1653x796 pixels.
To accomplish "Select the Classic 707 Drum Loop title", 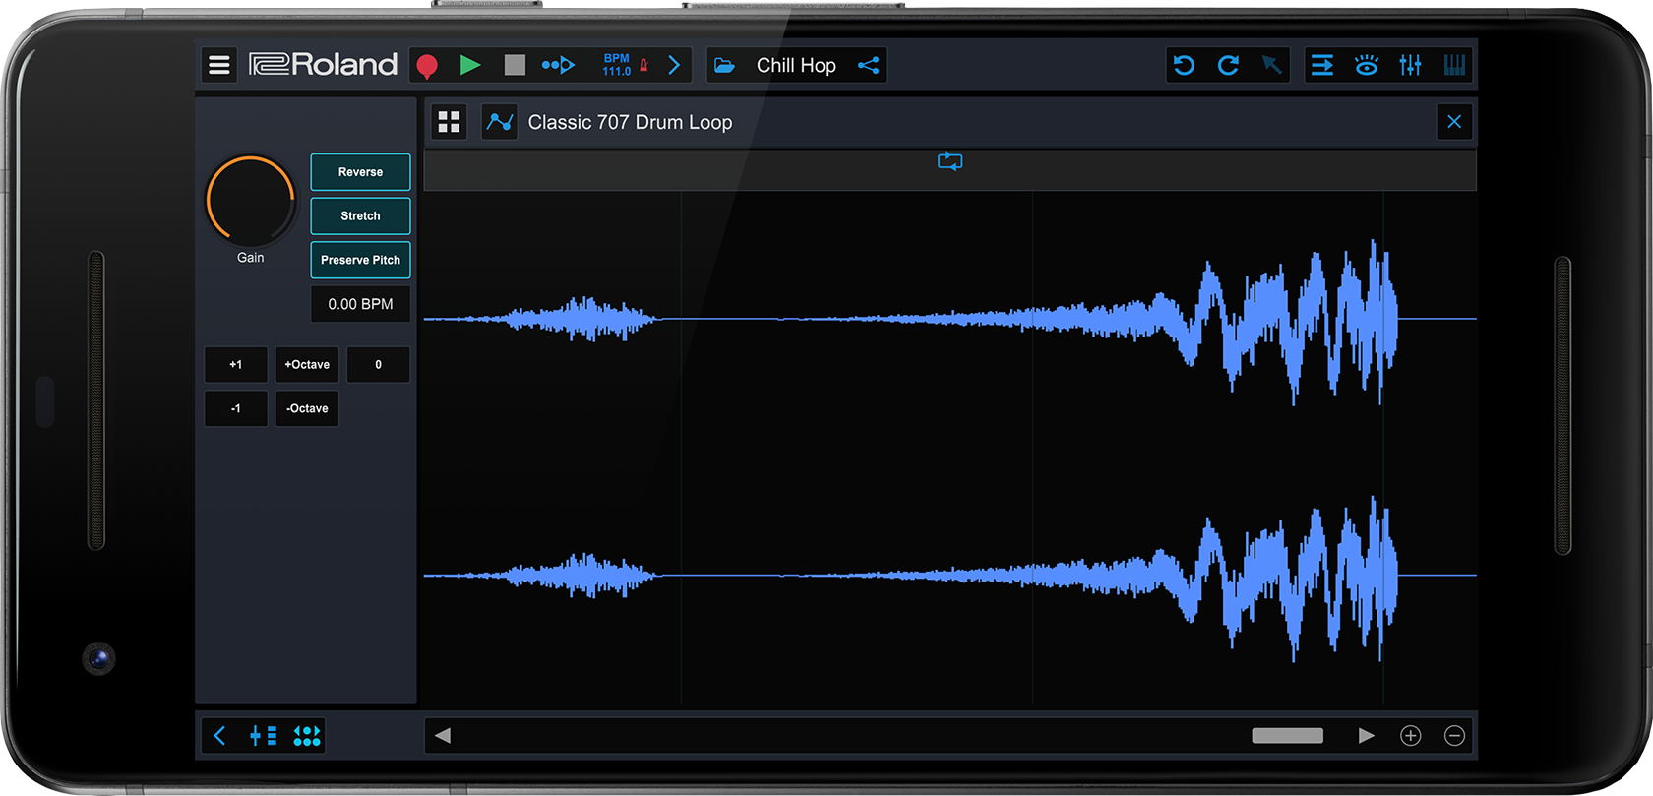I will coord(630,122).
